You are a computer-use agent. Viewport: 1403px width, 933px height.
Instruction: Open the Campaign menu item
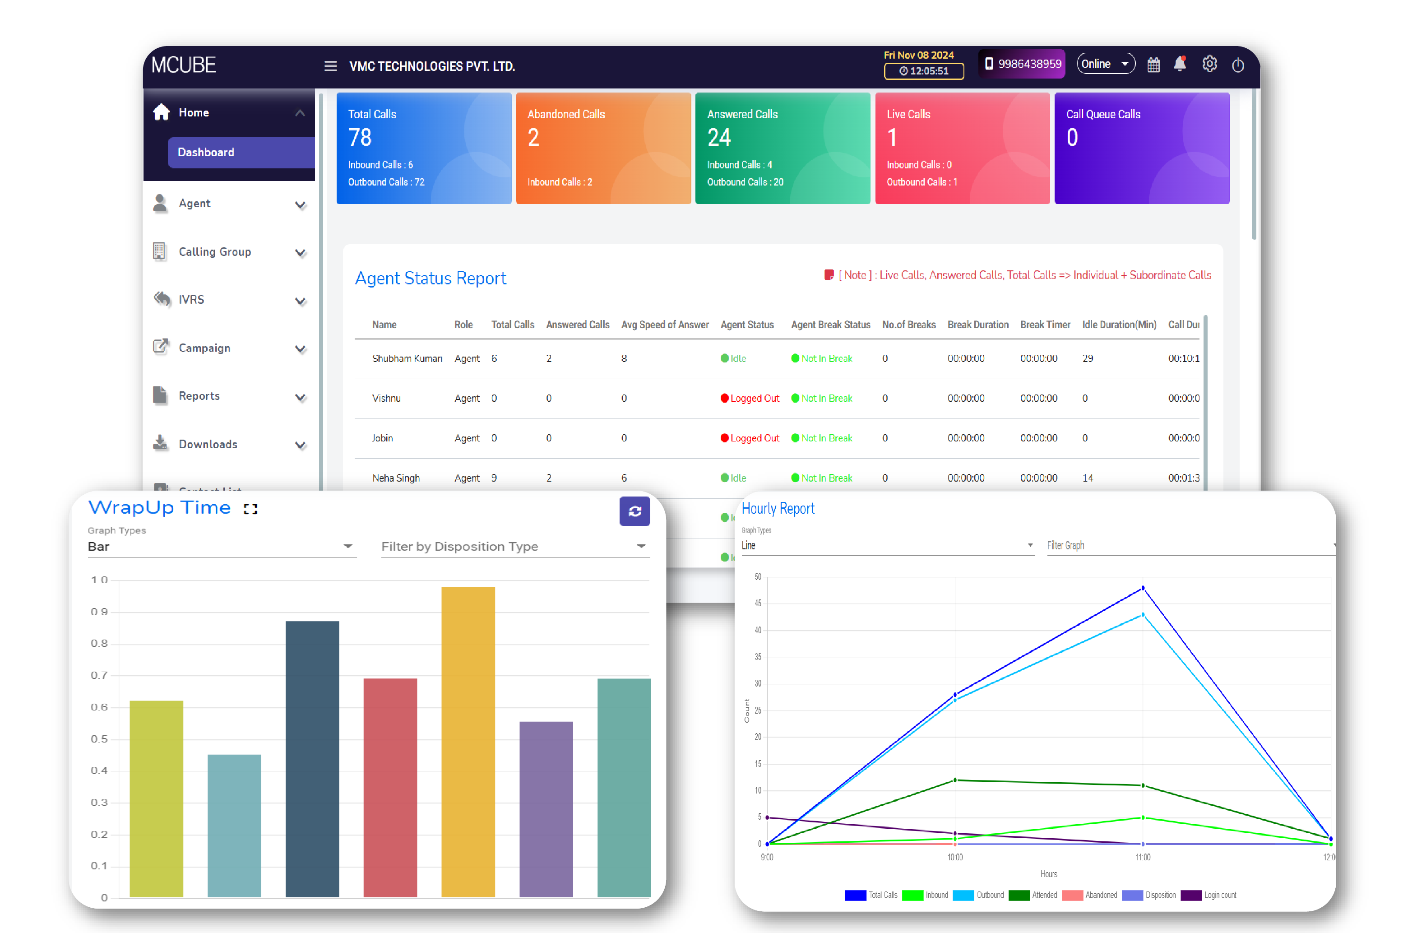point(229,348)
